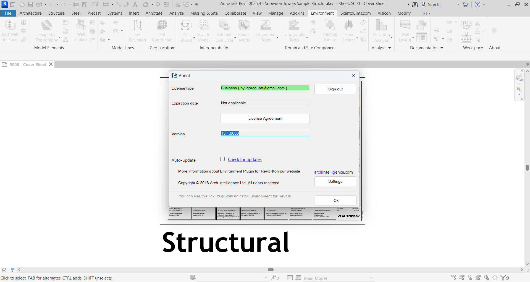This screenshot has height=282, width=530.
Task: Open the Help dropdown arrow
Action: pyautogui.click(x=484, y=4)
